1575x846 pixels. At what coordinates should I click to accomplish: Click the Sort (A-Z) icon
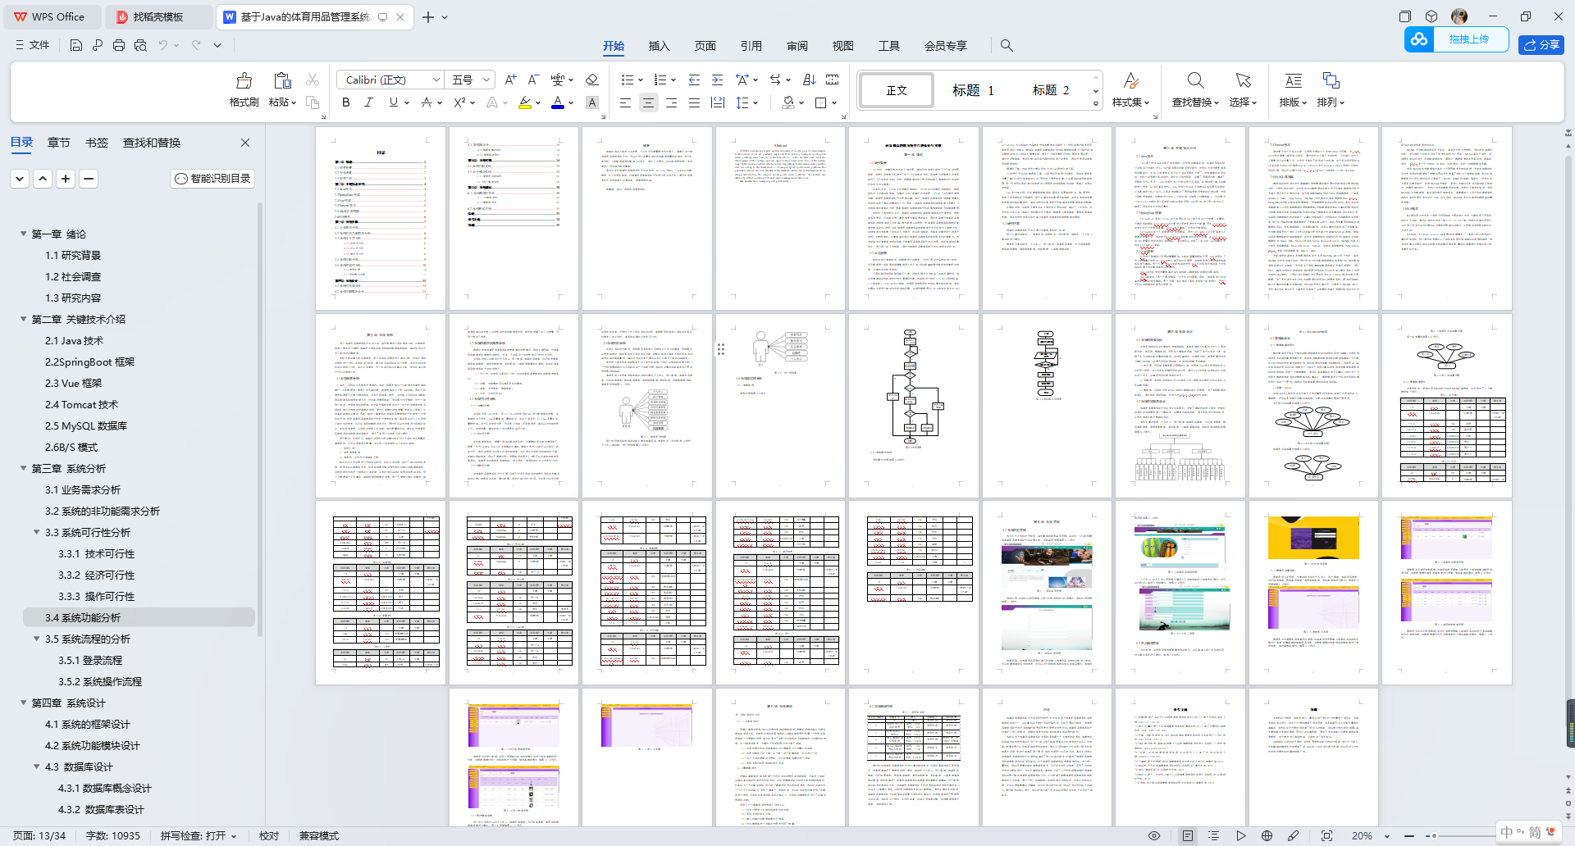point(810,80)
